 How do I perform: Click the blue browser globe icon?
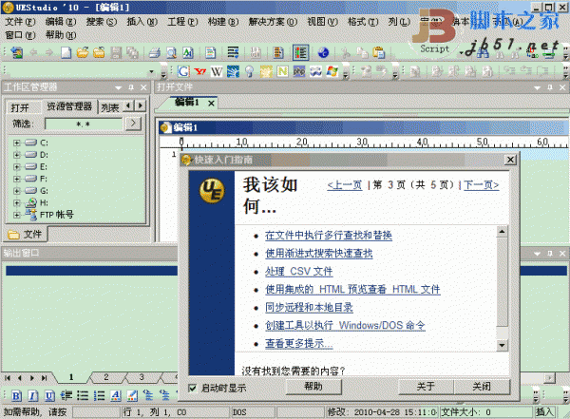point(324,53)
